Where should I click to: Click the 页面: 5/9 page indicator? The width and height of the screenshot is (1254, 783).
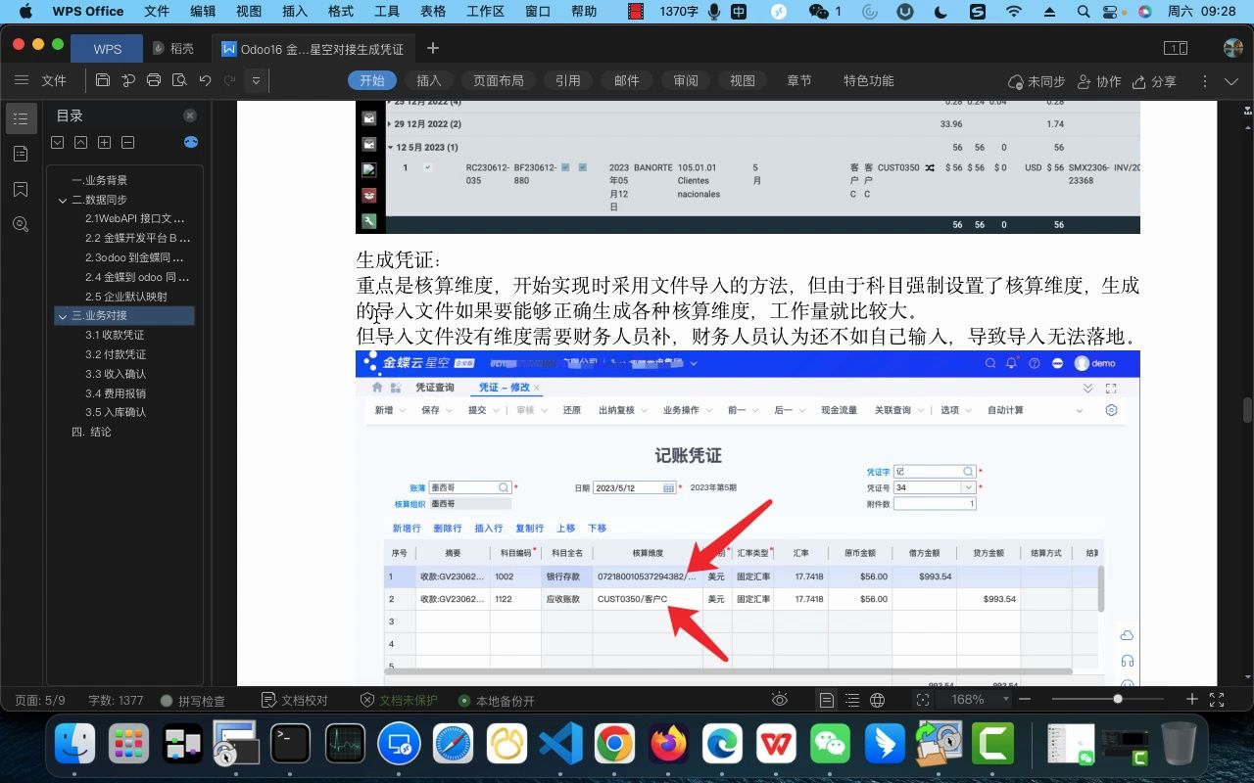[x=40, y=701]
